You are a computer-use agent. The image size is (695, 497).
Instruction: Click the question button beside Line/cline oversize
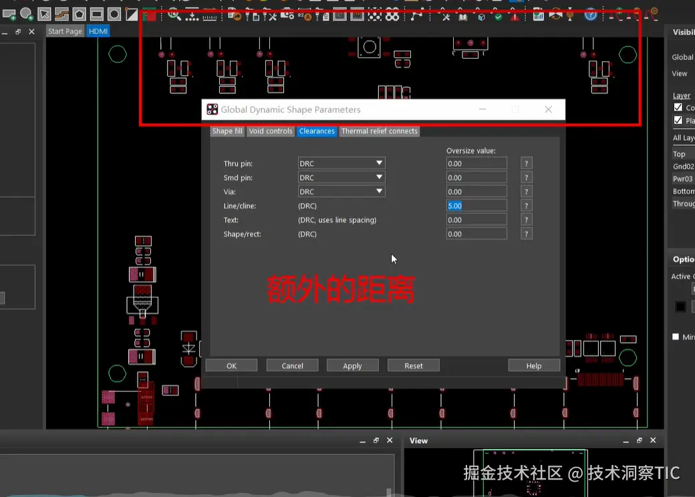(x=526, y=206)
